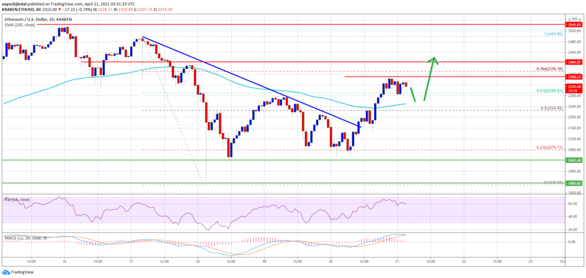
Task: Click the 2000.00 price axis tick
Action: click(x=575, y=172)
